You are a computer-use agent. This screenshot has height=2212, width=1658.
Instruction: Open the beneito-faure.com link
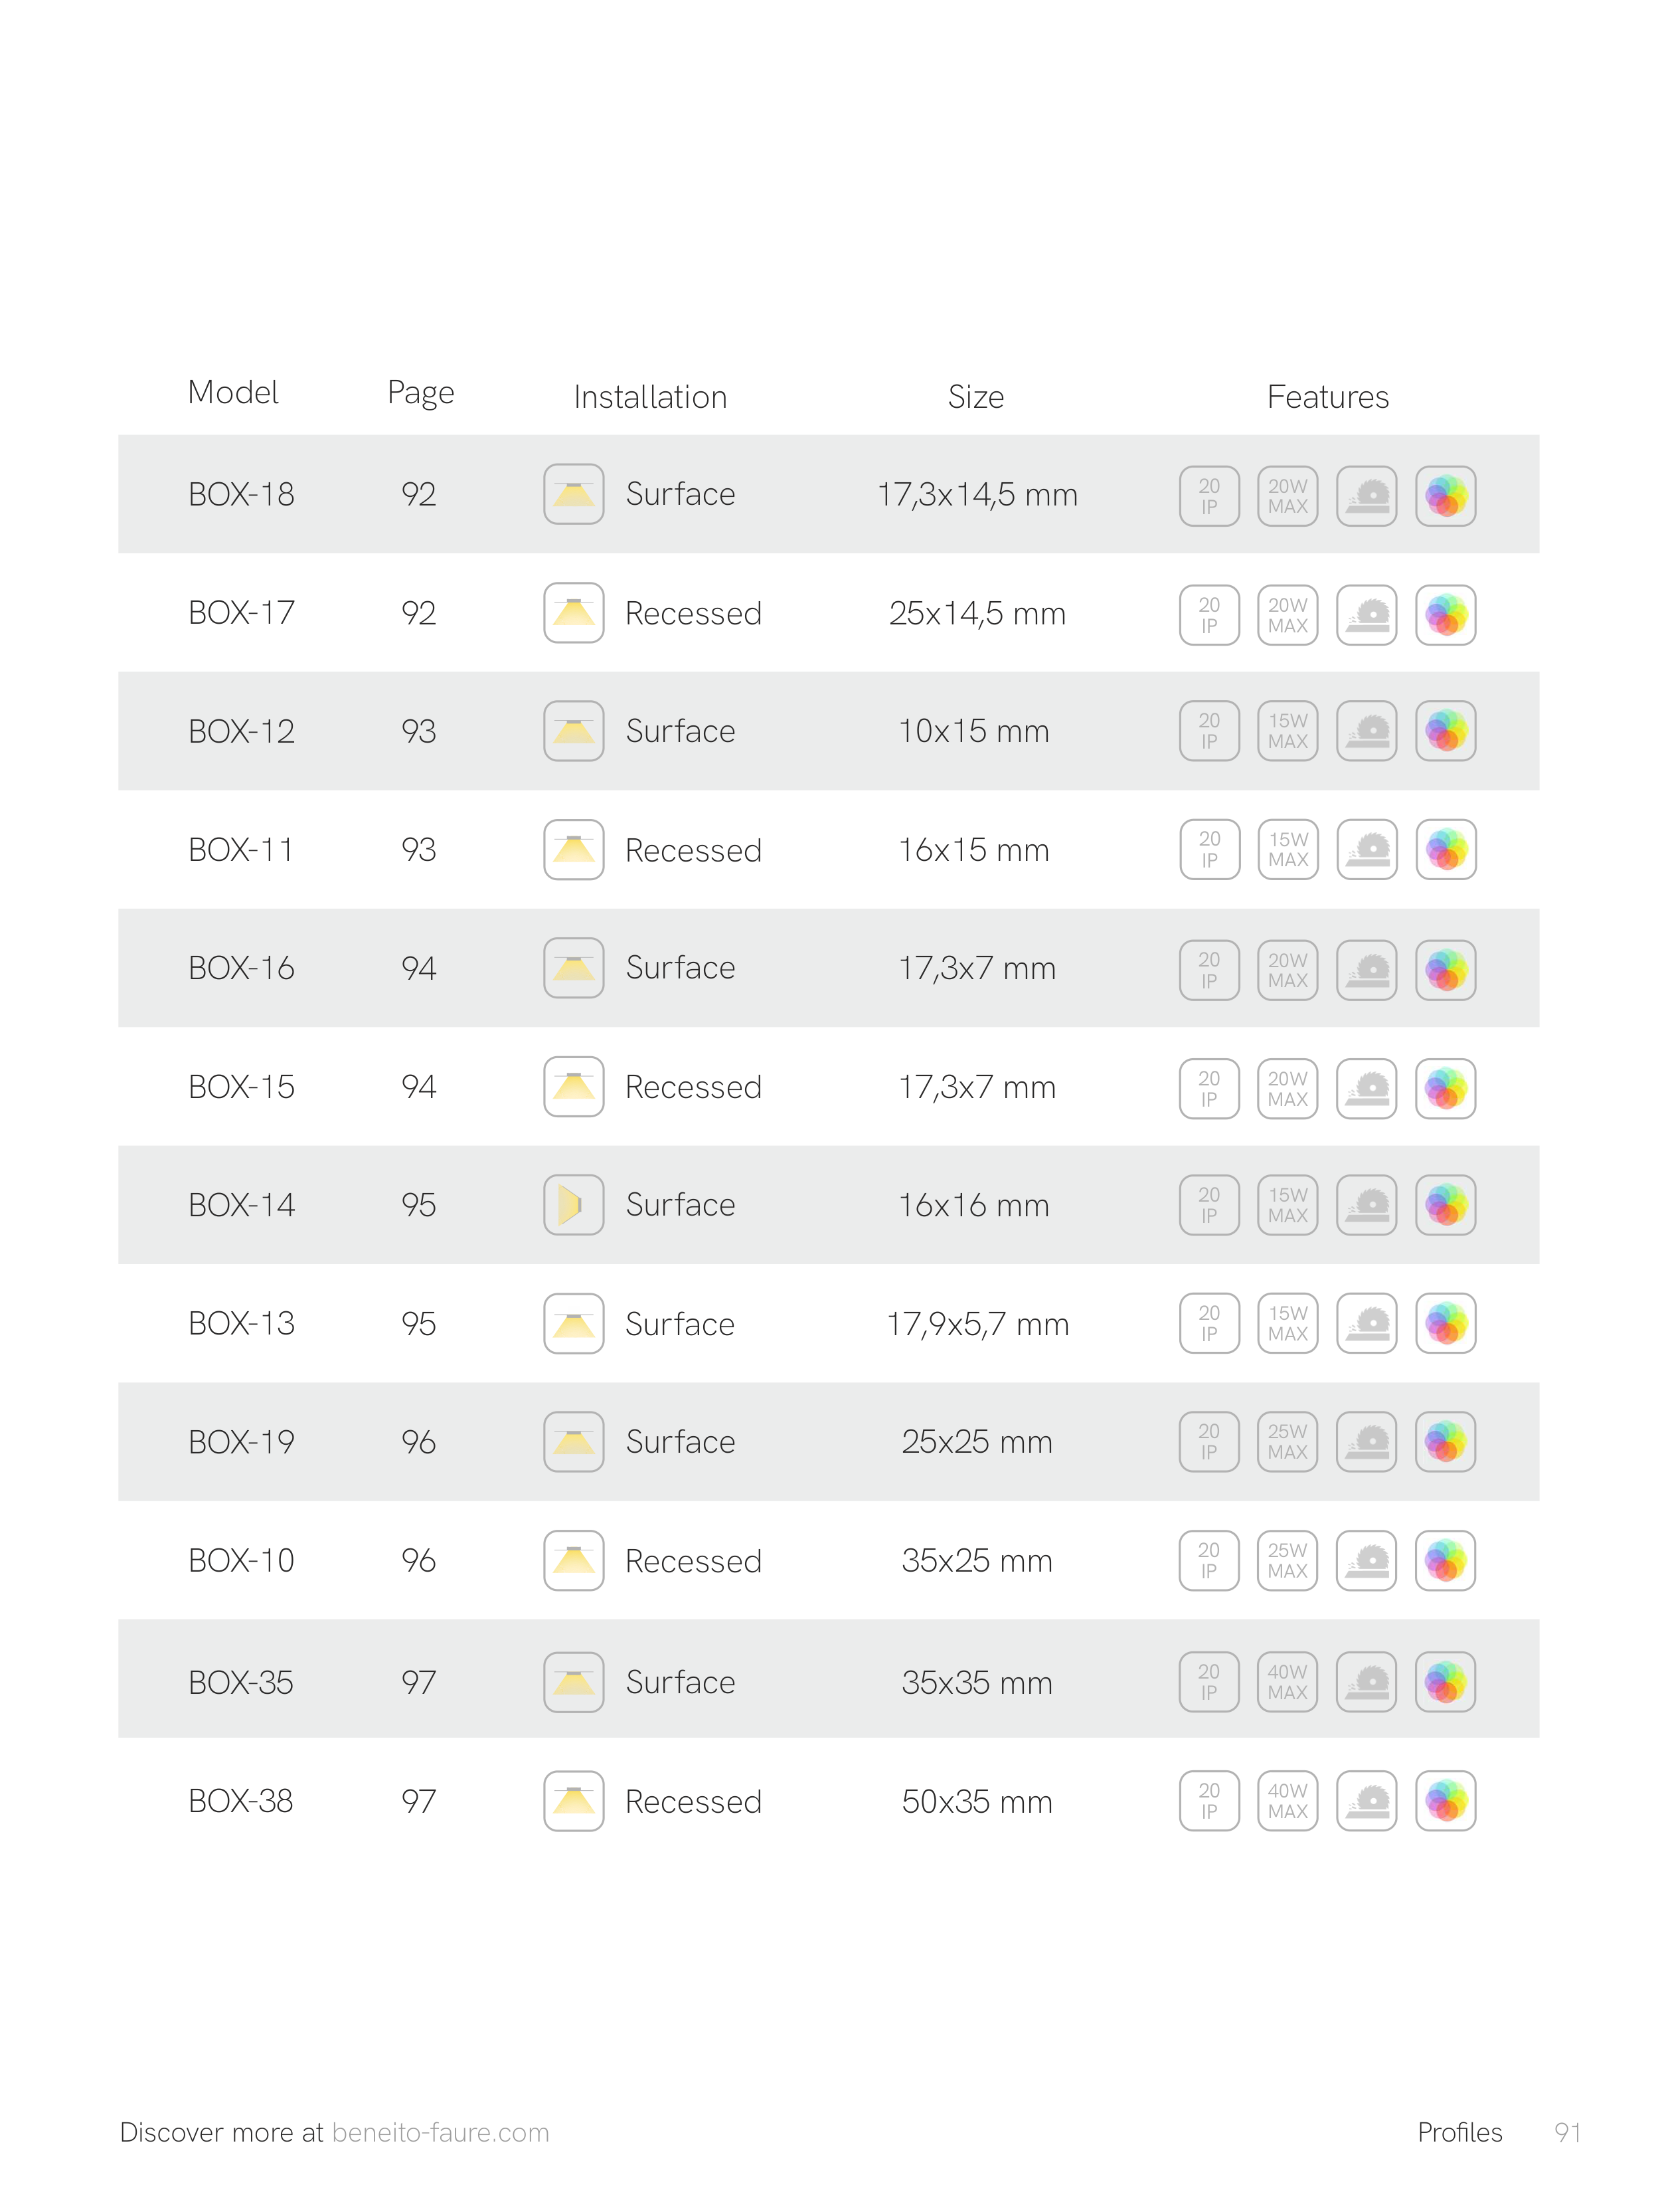click(441, 2132)
